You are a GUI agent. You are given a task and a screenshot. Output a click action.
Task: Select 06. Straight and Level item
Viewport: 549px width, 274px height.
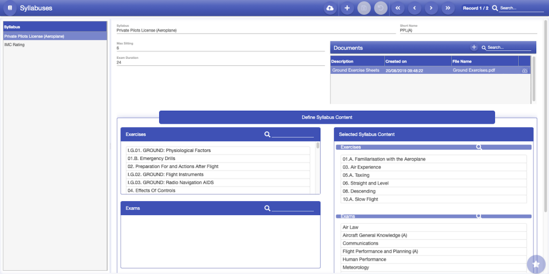(x=434, y=183)
